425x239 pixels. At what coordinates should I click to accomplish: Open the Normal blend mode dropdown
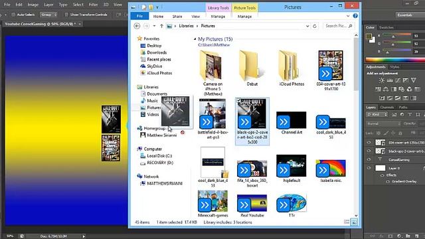pyautogui.click(x=383, y=123)
